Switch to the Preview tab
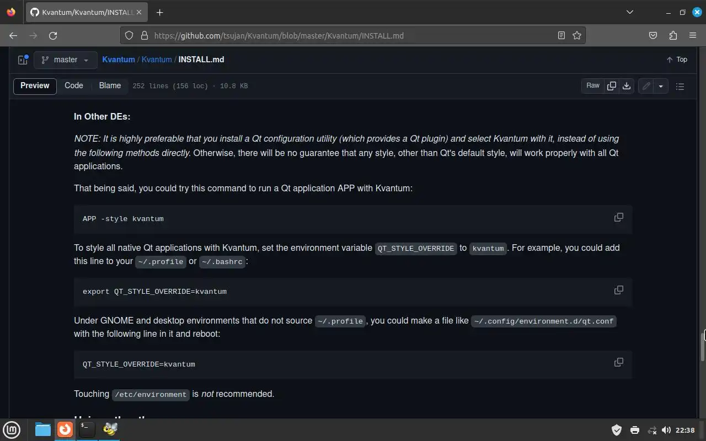Screen dimensions: 706x441 [x=35, y=85]
